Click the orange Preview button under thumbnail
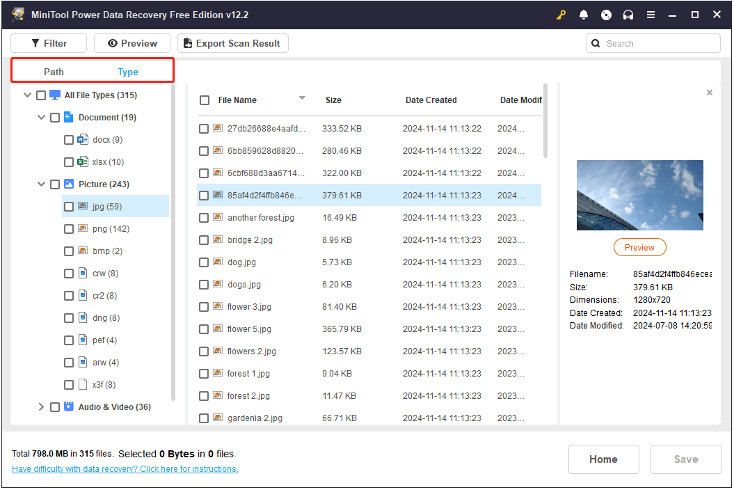734x490 pixels. click(639, 247)
